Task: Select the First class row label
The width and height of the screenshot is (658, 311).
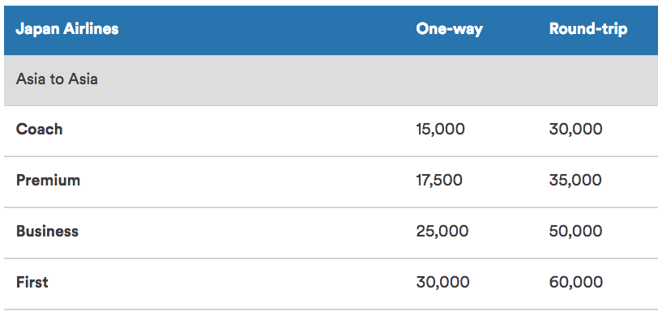Action: [32, 282]
